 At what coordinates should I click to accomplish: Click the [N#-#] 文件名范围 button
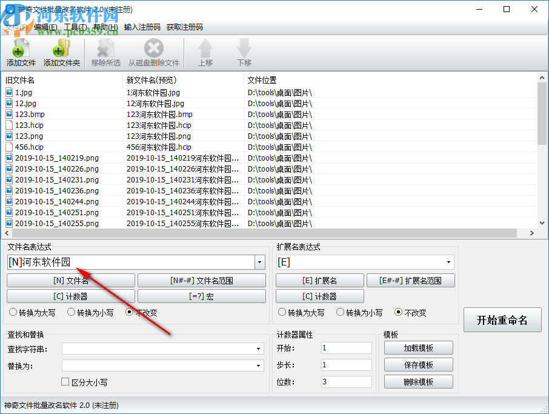pos(202,281)
